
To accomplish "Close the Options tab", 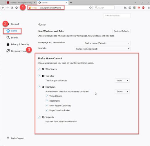I will 66,3.
